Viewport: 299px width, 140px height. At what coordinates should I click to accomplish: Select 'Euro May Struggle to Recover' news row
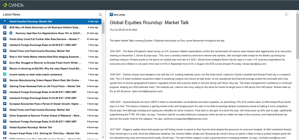(x=51, y=63)
